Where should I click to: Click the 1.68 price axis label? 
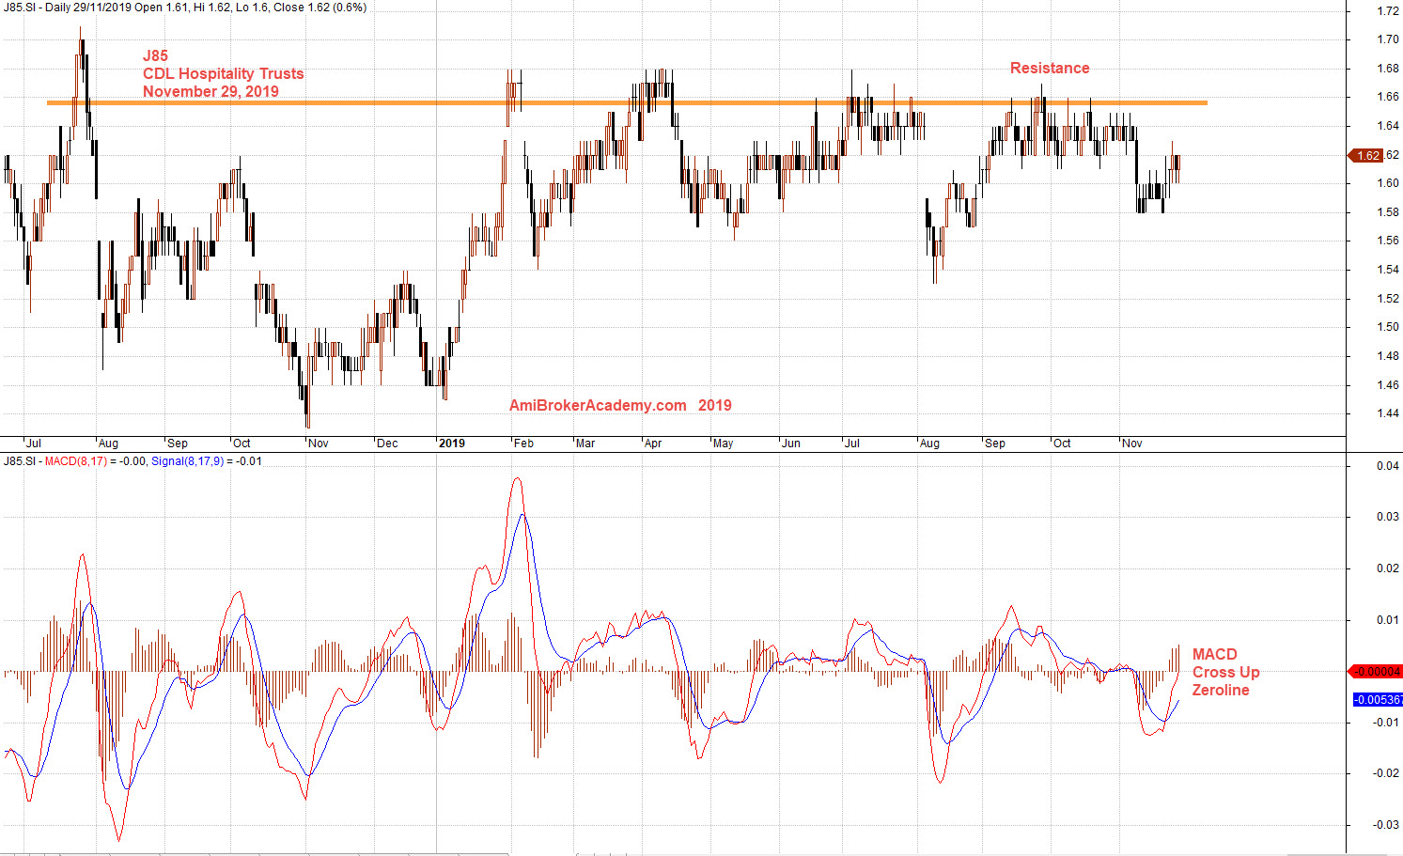coord(1387,69)
